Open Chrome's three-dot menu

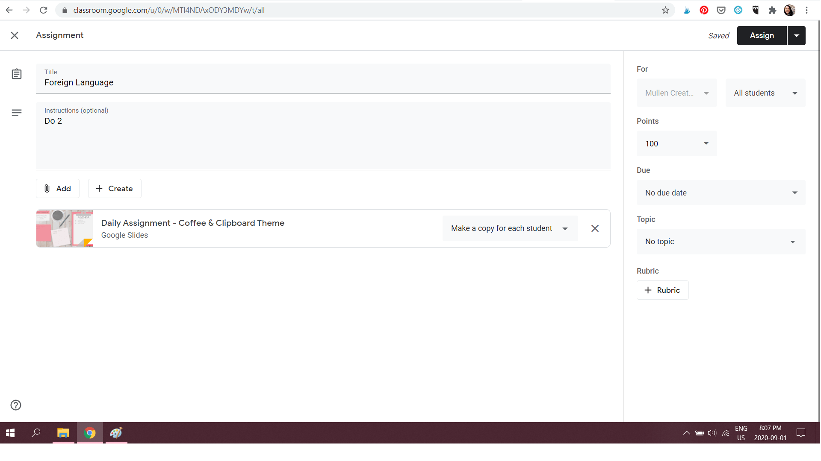[x=807, y=10]
